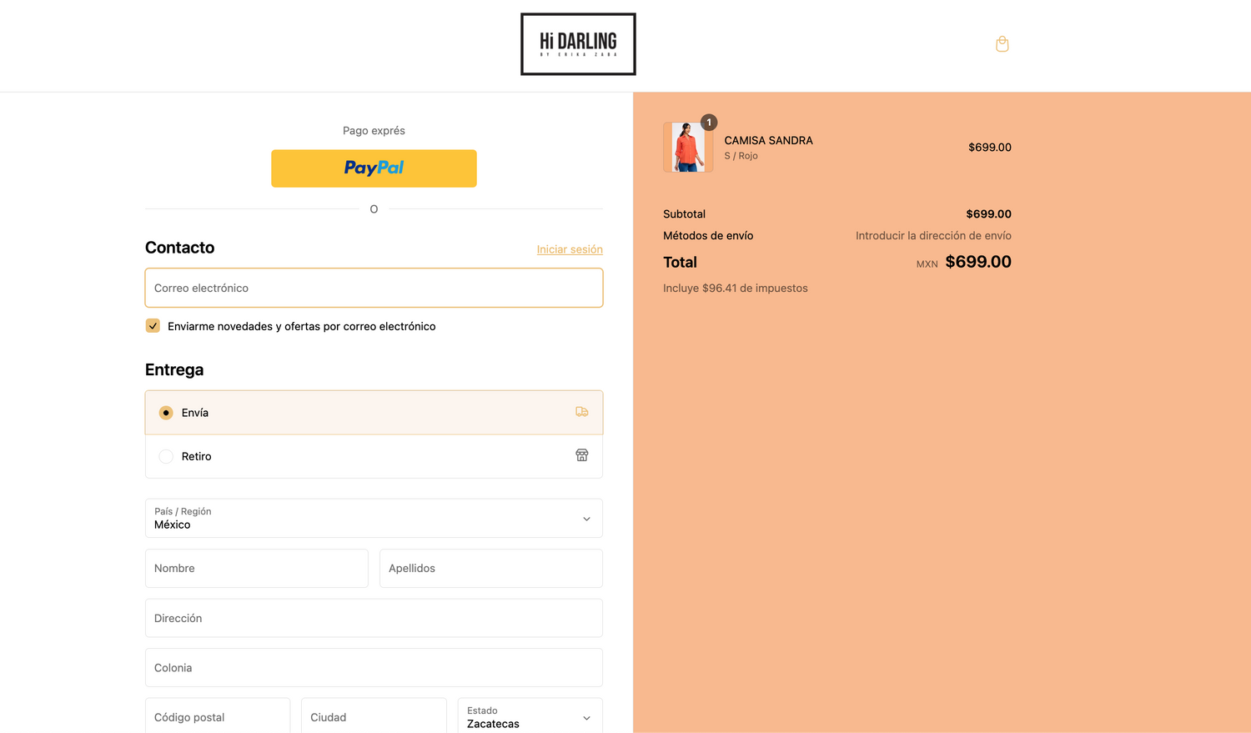This screenshot has width=1251, height=733.
Task: Pay with the PayPal express button
Action: tap(374, 168)
